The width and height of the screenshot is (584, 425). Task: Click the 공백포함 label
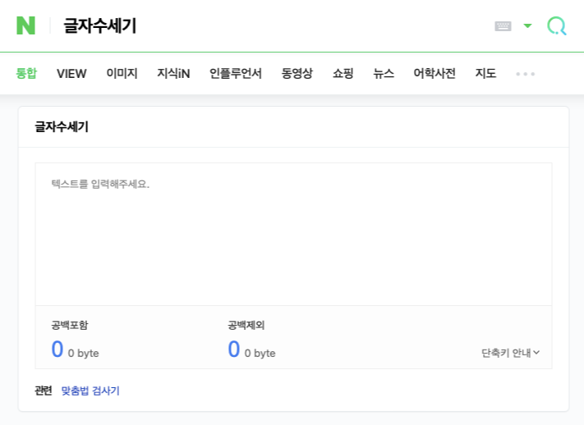(x=70, y=325)
